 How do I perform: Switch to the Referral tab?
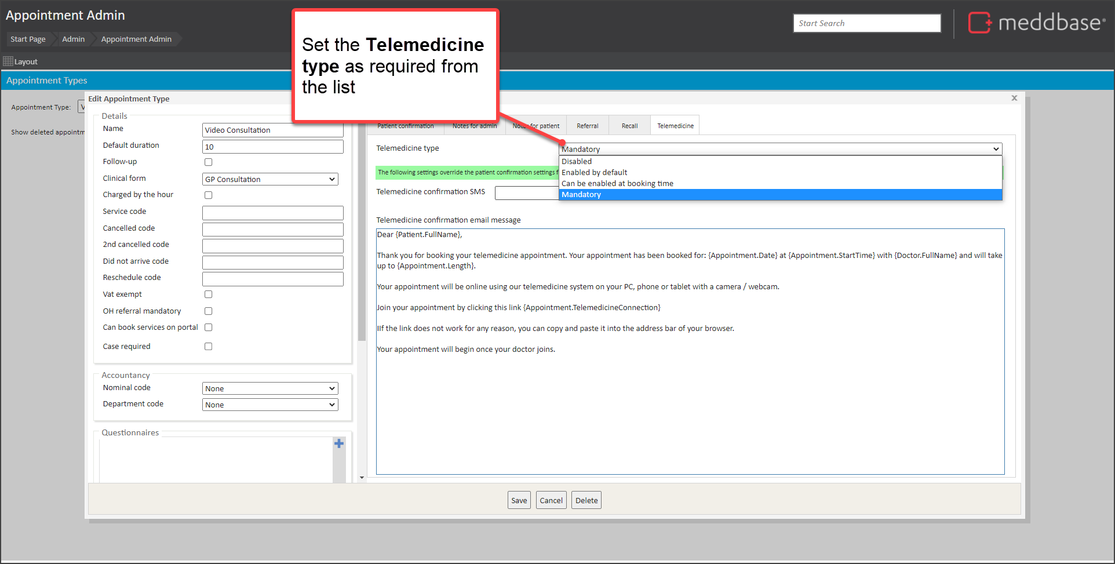click(x=587, y=126)
